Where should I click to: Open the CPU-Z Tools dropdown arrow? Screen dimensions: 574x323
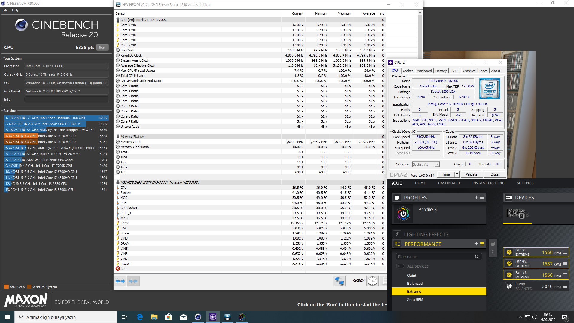click(457, 174)
